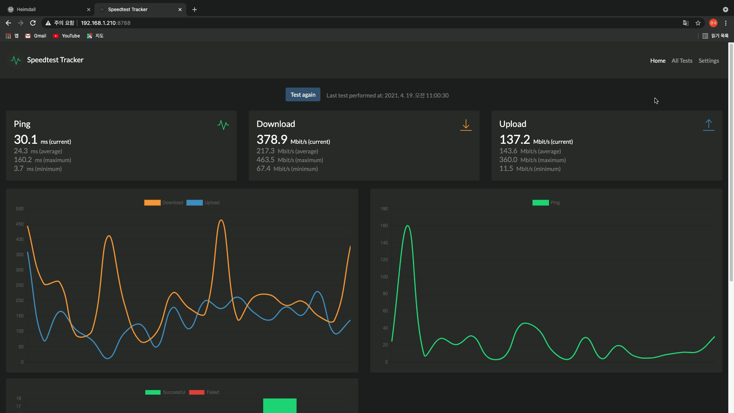
Task: Reload the page with the refresh icon
Action: pos(33,23)
